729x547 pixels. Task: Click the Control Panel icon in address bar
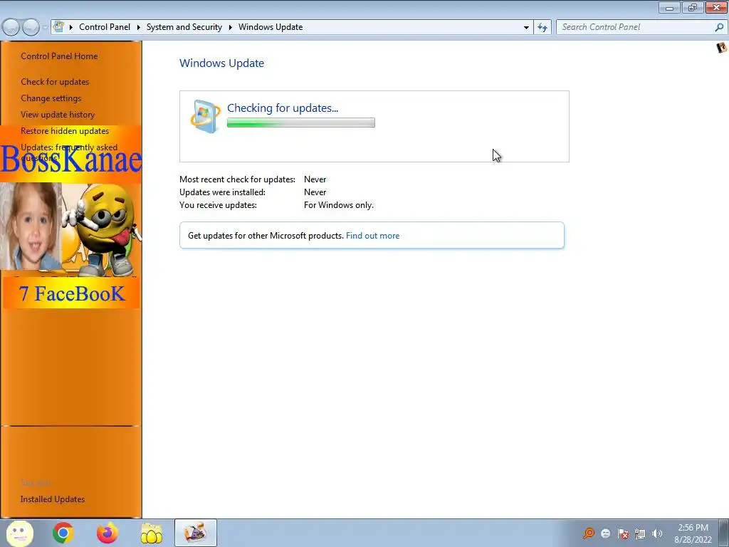[58, 26]
